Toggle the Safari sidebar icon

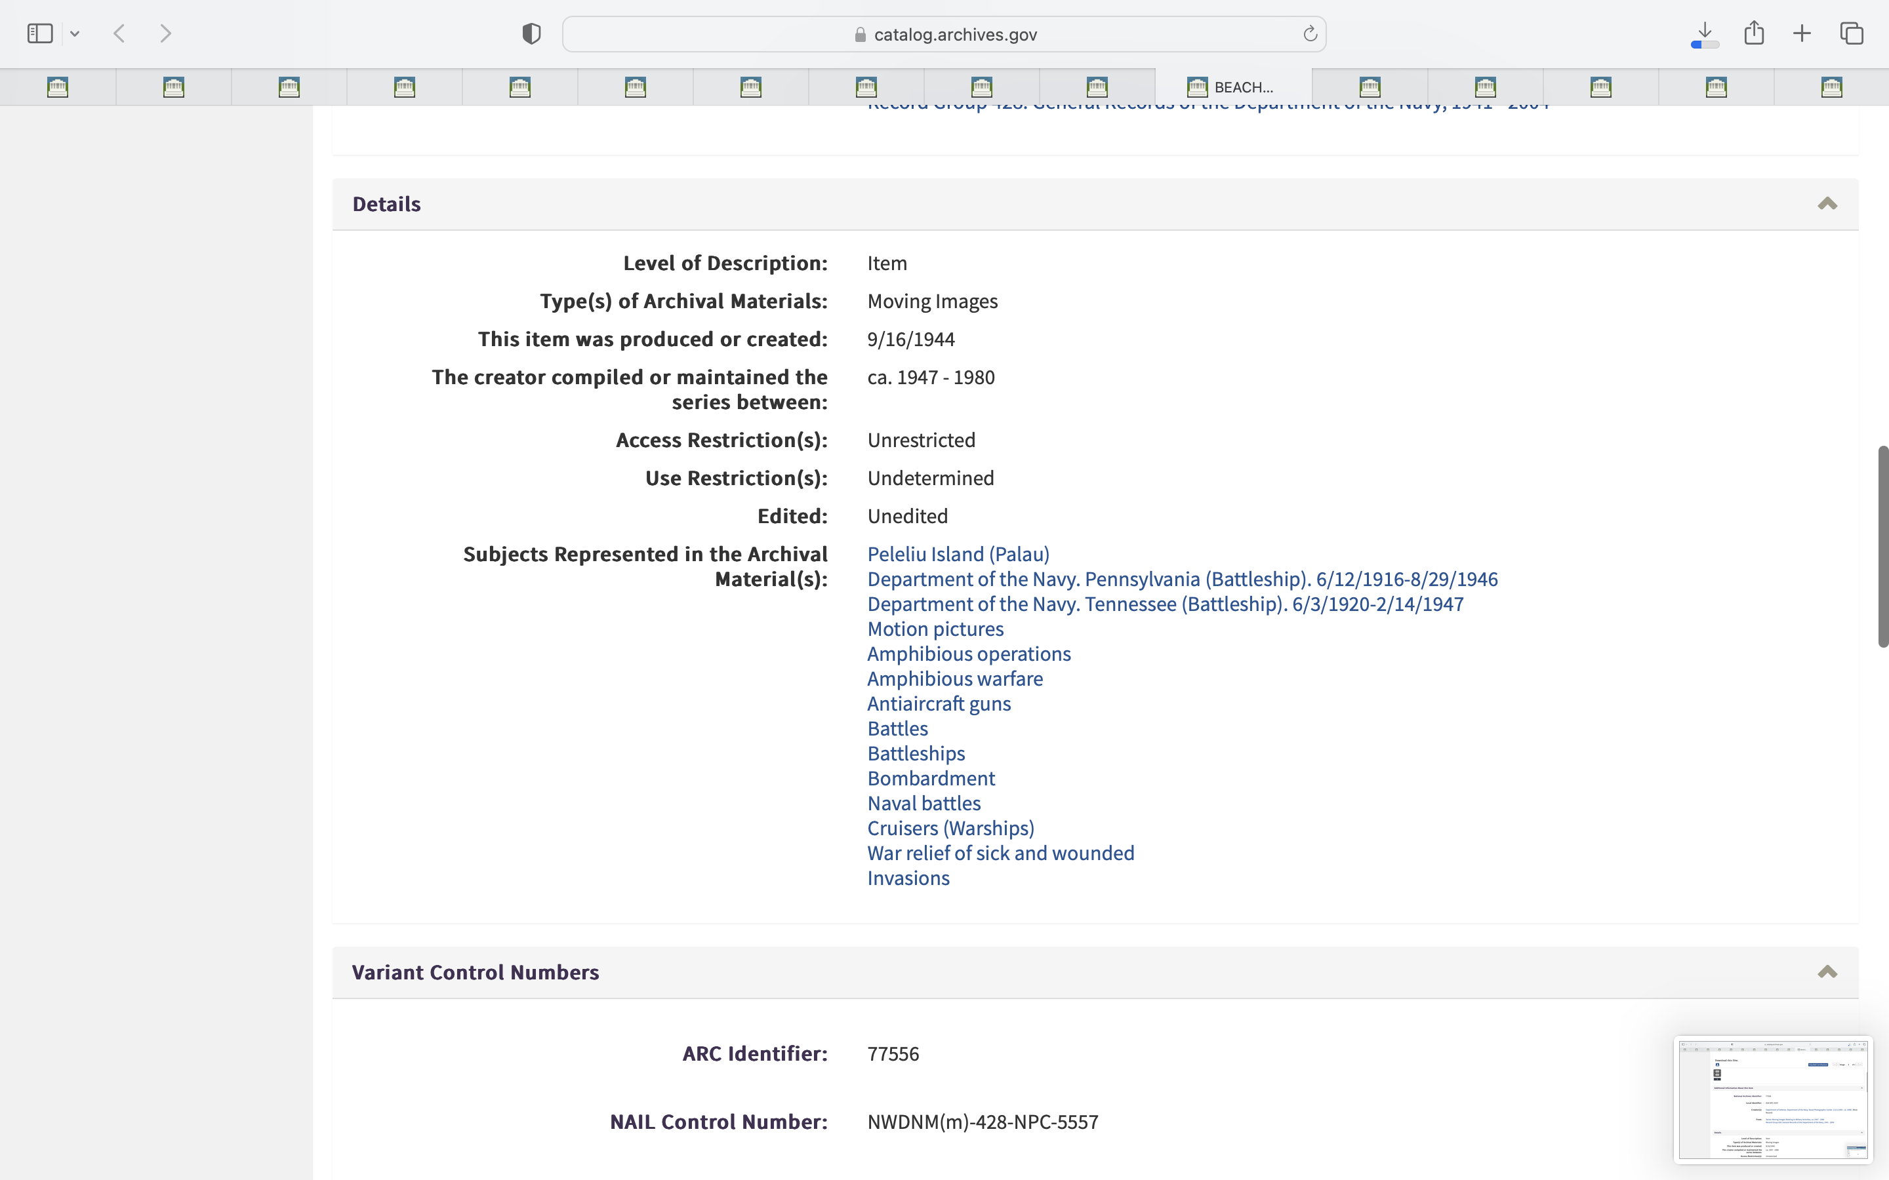pos(40,33)
